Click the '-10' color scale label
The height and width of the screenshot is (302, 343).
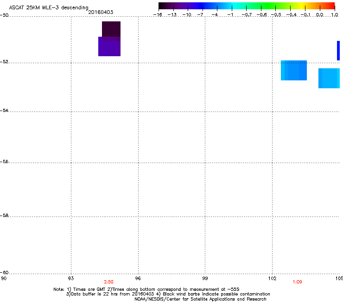tap(187, 15)
